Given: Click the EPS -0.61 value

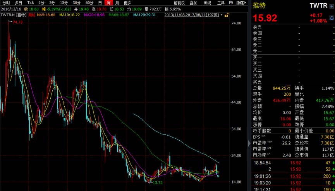Looking at the screenshot, I should [286, 137].
